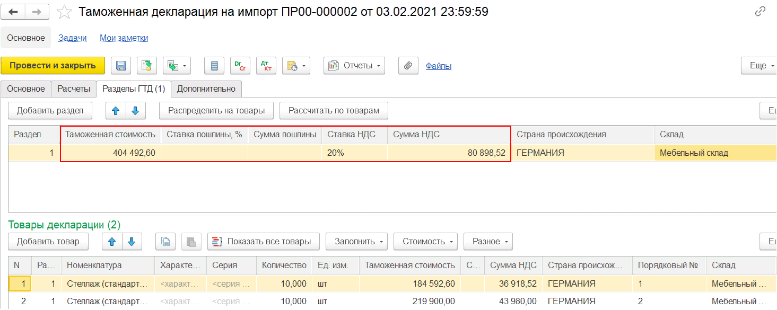Select the Ставка НДС 20% cell
The height and width of the screenshot is (310, 777).
[354, 153]
